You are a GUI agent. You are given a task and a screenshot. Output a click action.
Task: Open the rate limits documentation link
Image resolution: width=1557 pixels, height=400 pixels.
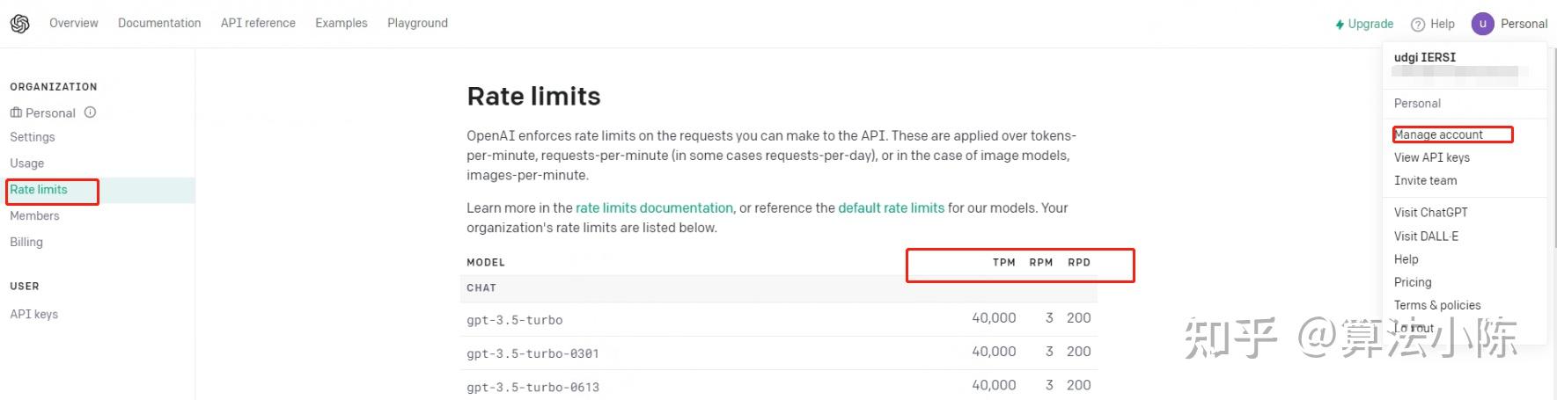coord(654,208)
